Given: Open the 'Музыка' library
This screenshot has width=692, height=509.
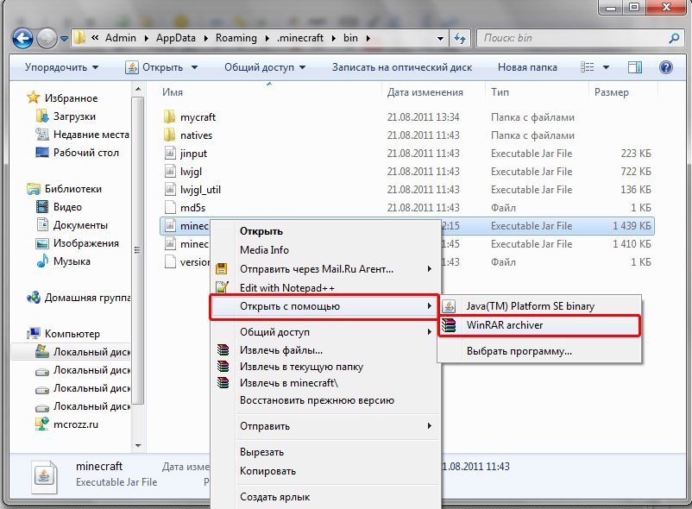Looking at the screenshot, I should [63, 261].
